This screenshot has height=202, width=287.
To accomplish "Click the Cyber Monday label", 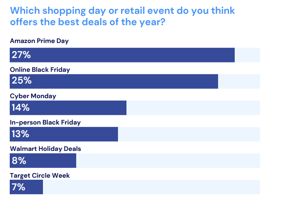I will click(x=33, y=96).
